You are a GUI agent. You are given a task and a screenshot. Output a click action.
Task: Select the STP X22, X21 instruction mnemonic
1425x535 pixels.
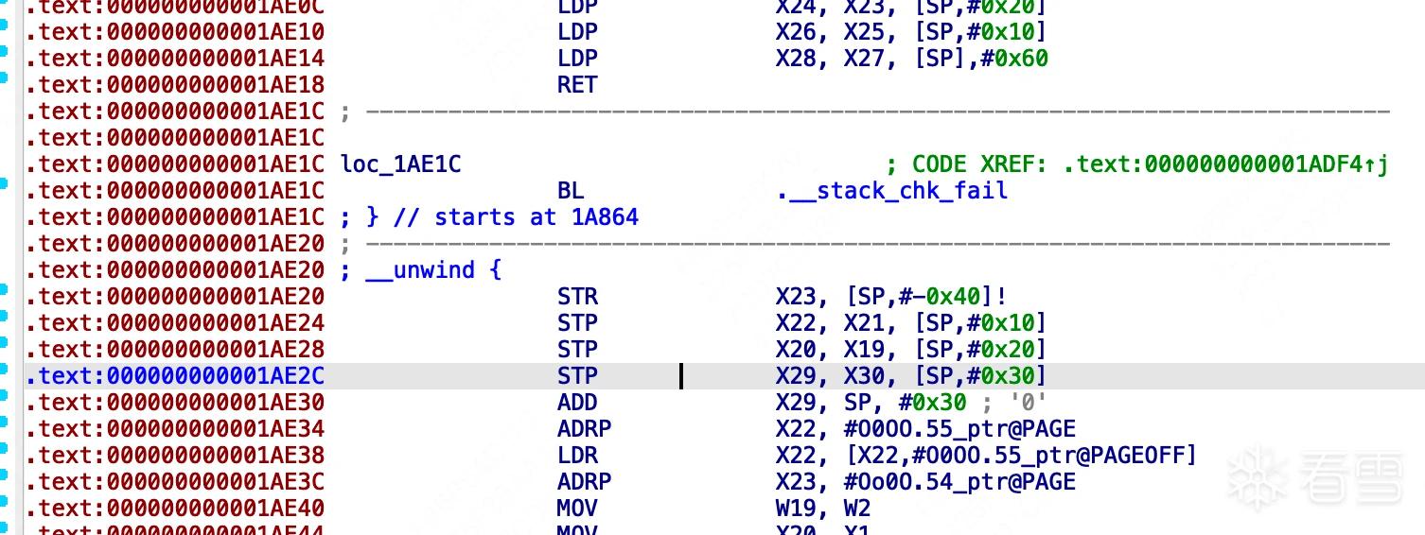click(577, 323)
